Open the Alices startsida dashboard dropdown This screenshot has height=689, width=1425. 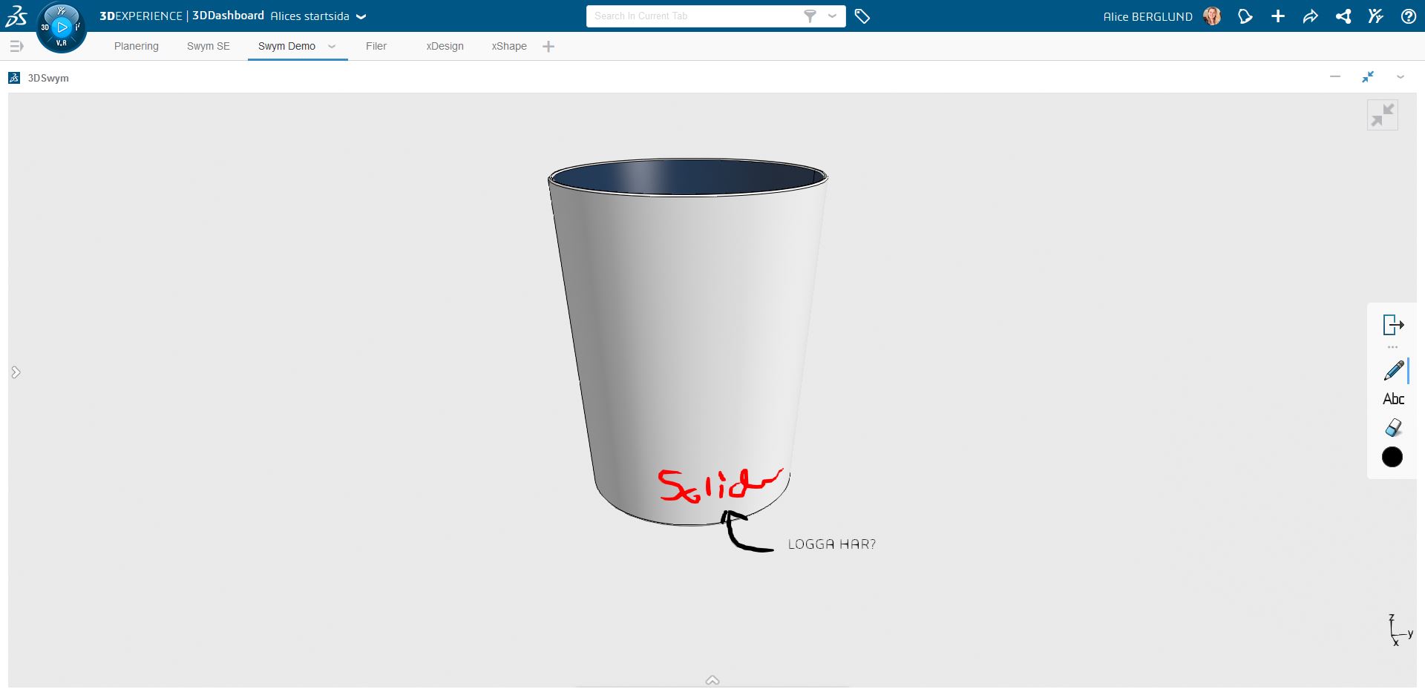click(361, 16)
